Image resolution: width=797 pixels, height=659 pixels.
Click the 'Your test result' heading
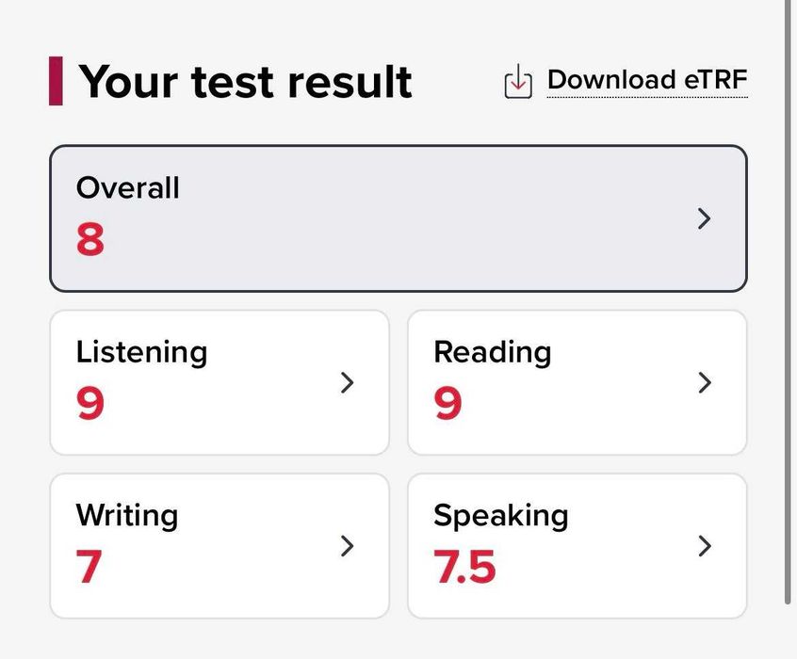[x=245, y=82]
